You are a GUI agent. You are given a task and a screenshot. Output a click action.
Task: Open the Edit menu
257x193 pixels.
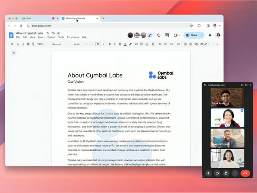pos(25,37)
